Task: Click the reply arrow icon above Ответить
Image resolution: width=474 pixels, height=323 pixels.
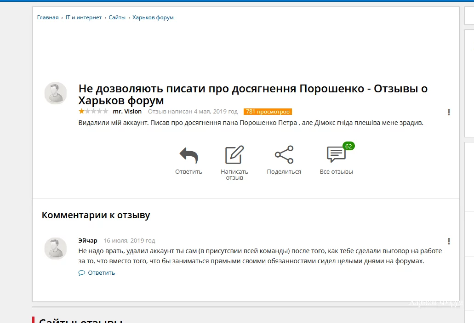Action: click(188, 154)
